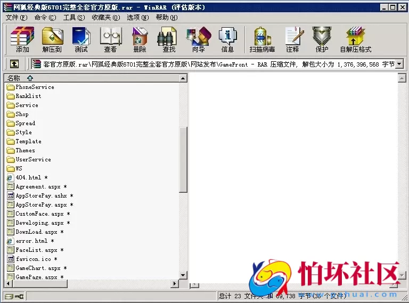The height and width of the screenshot is (303, 409).
Task: Select the Style folder
Action: [20, 133]
